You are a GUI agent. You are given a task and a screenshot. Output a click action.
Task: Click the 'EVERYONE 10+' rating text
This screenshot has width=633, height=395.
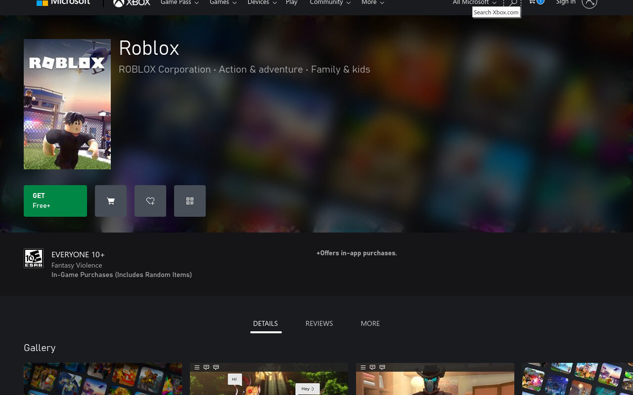pyautogui.click(x=78, y=255)
